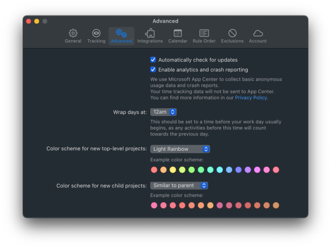
Task: Open the top-level projects color scheme dropdown
Action: (x=180, y=149)
